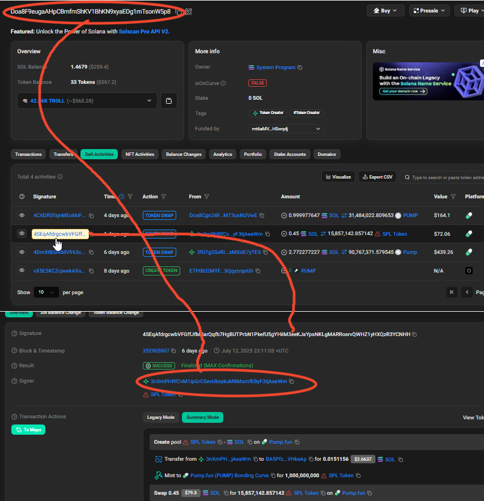Switch to the Transactions tab
The height and width of the screenshot is (501, 484).
28,154
